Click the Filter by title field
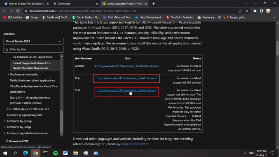 click(x=33, y=49)
